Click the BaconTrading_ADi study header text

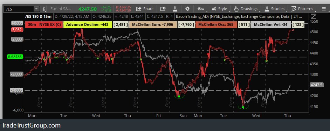[239, 16]
